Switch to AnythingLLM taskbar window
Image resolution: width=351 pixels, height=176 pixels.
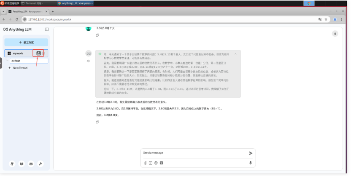(x=75, y=3)
